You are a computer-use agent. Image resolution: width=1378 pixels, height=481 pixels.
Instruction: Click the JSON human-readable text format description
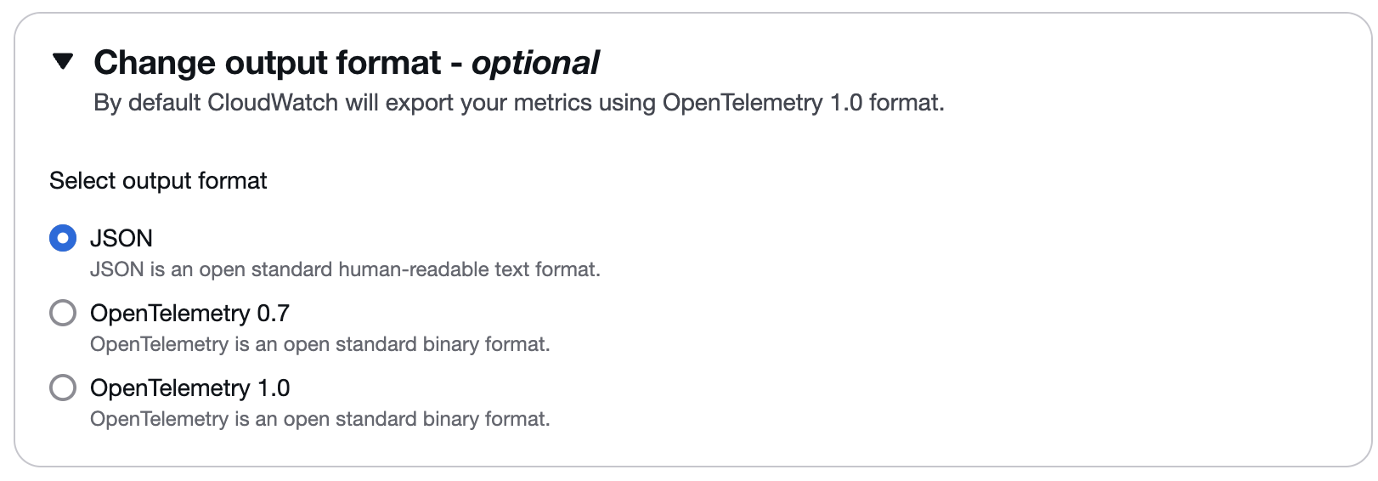(345, 269)
